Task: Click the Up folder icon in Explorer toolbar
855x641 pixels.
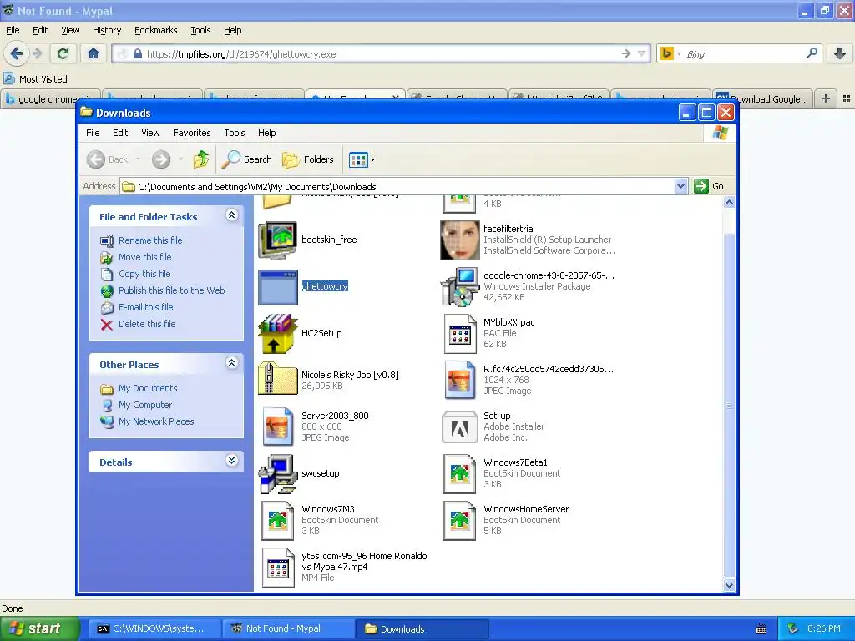Action: 200,159
